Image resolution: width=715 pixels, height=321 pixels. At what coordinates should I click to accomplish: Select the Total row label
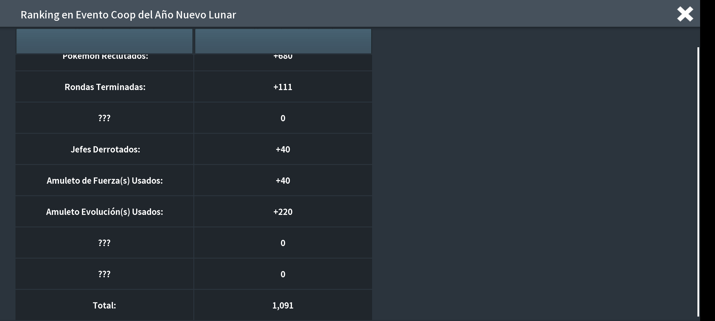coord(104,305)
